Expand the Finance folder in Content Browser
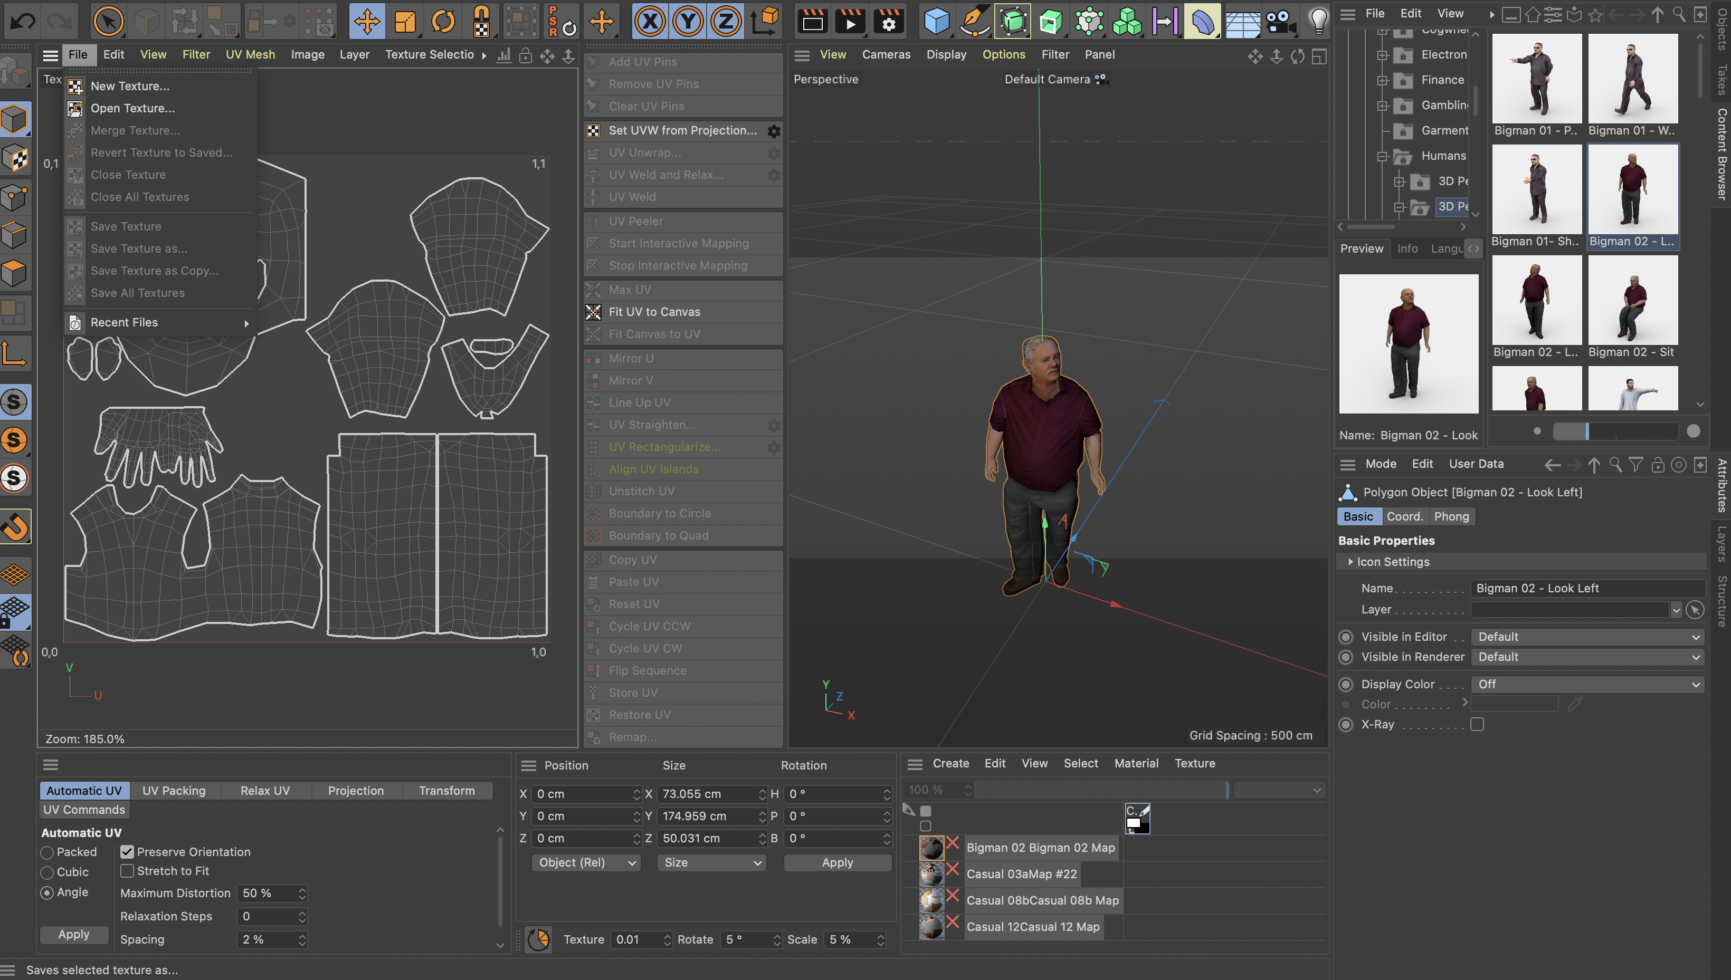Image resolution: width=1731 pixels, height=980 pixels. coord(1383,80)
